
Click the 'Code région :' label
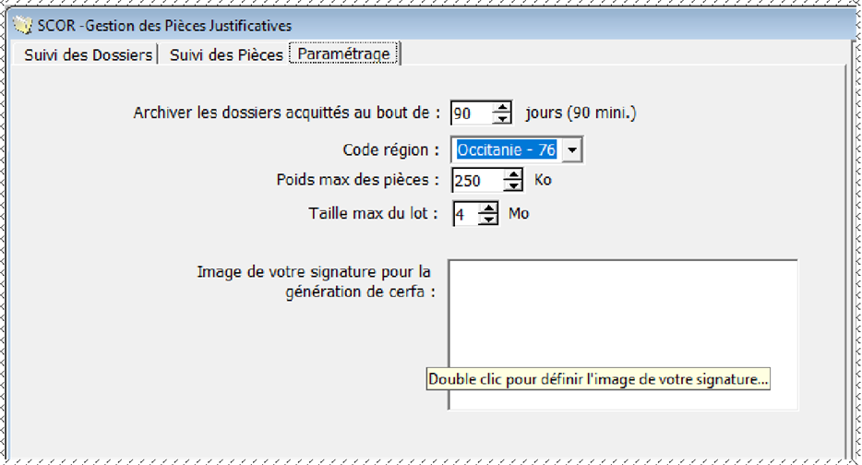coord(391,150)
